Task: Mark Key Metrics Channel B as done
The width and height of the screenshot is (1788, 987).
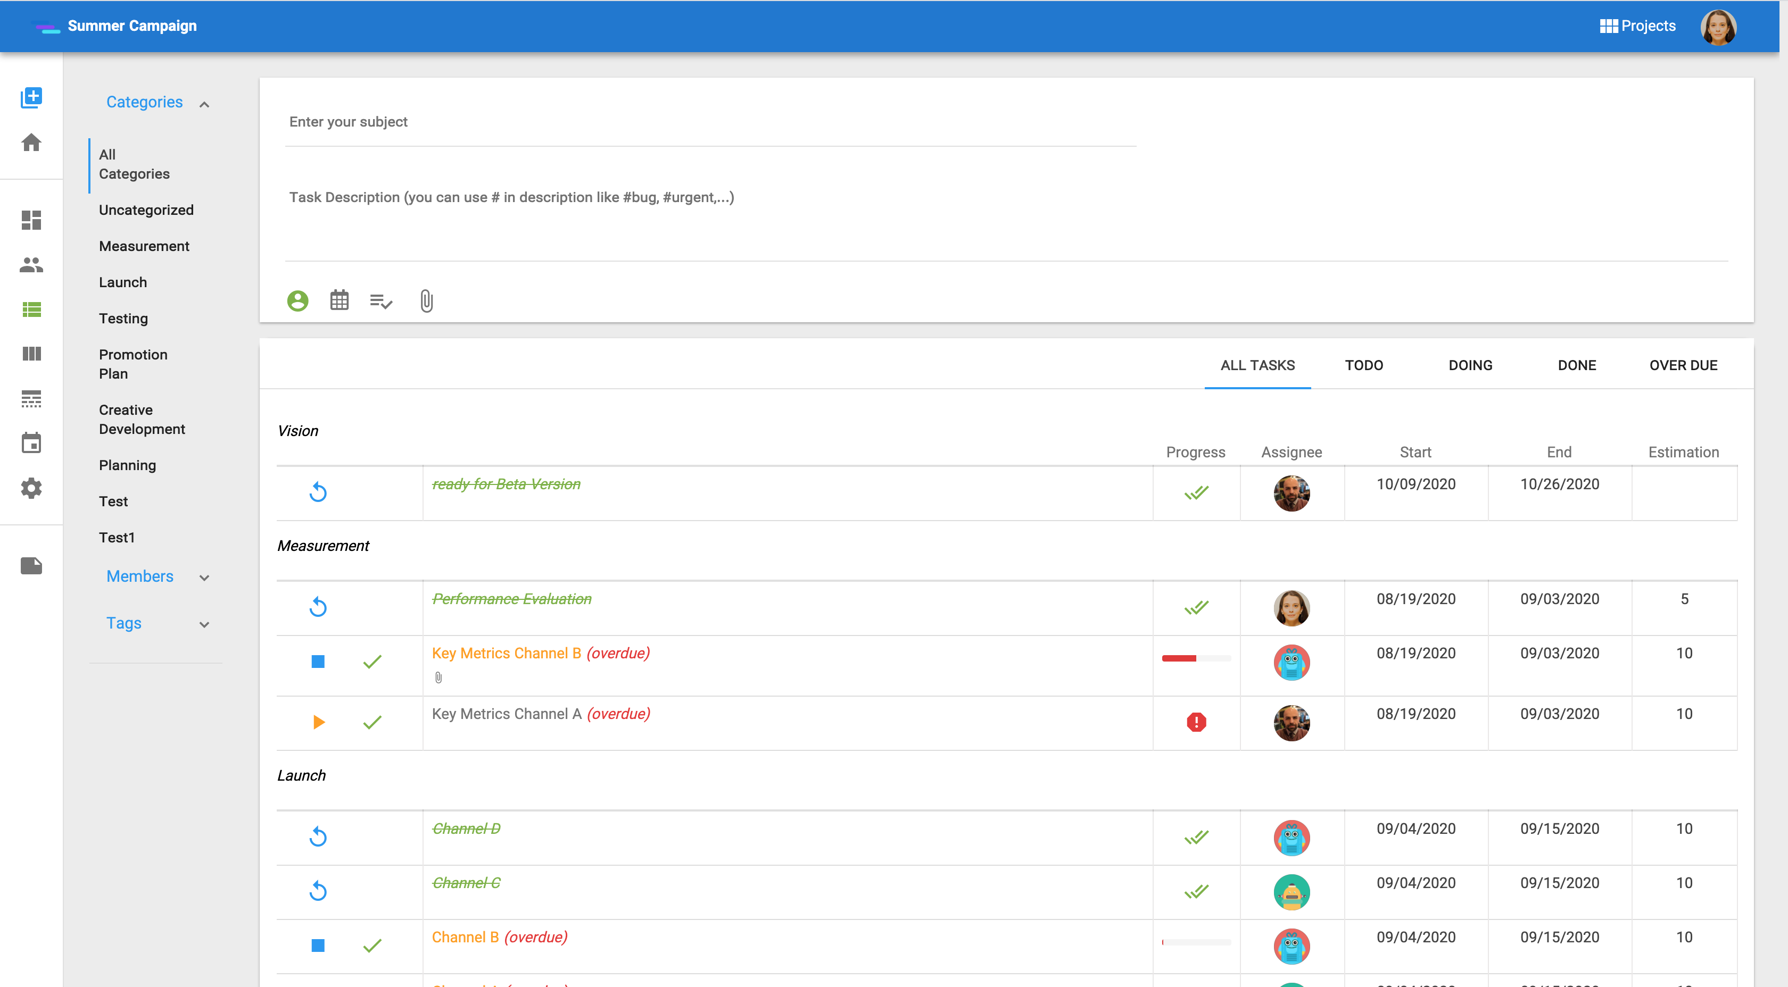Action: [x=372, y=662]
